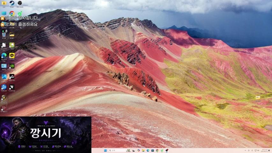272x153 pixels.
Task: Open Copilot from the taskbar
Action: [x=138, y=150]
